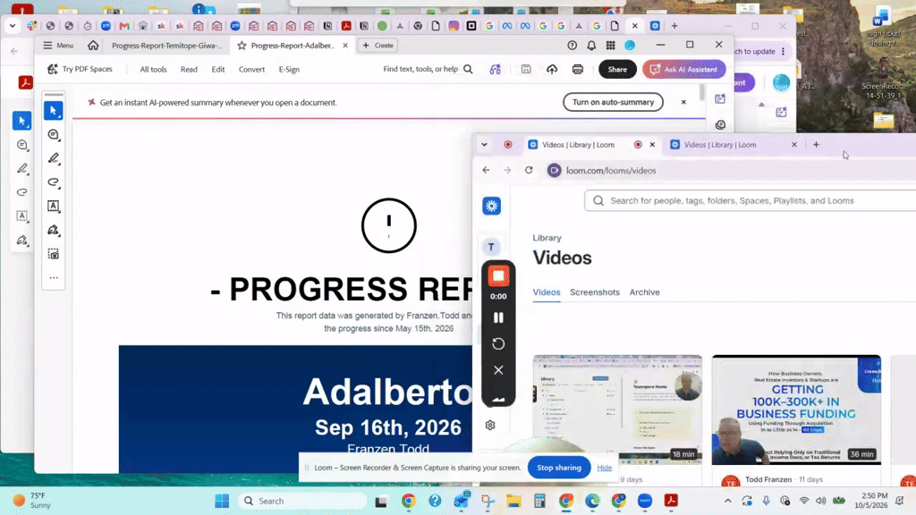This screenshot has width=916, height=515.
Task: Hide the screen sharing notification bar
Action: pyautogui.click(x=605, y=468)
